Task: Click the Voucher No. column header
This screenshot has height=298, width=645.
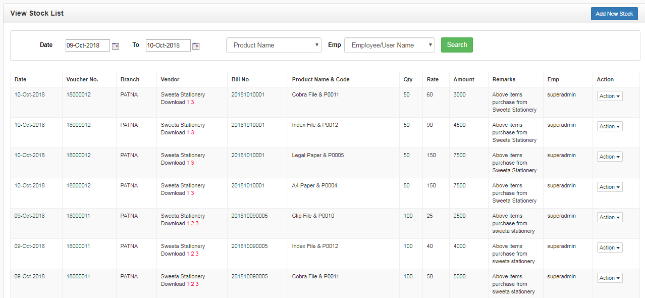Action: [82, 79]
